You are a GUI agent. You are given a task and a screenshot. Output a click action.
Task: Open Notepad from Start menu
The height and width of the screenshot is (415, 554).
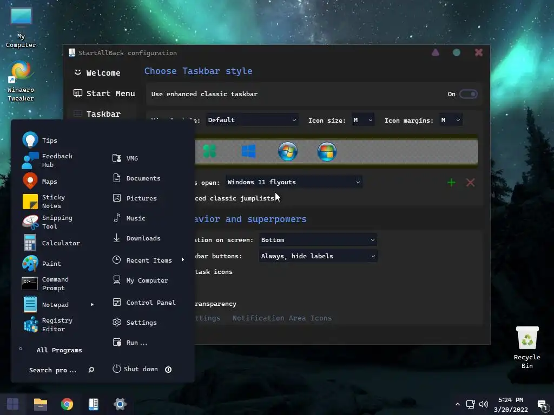pyautogui.click(x=45, y=305)
